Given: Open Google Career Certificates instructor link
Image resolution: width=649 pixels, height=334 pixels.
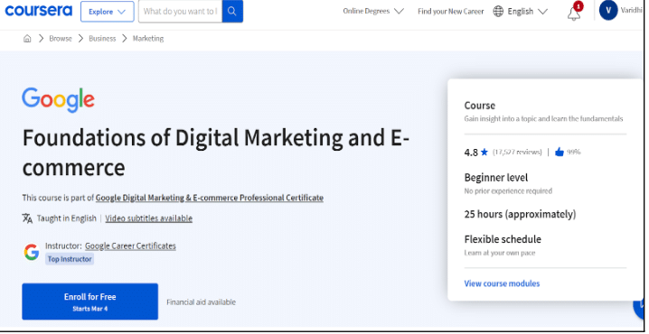Looking at the screenshot, I should [x=130, y=246].
